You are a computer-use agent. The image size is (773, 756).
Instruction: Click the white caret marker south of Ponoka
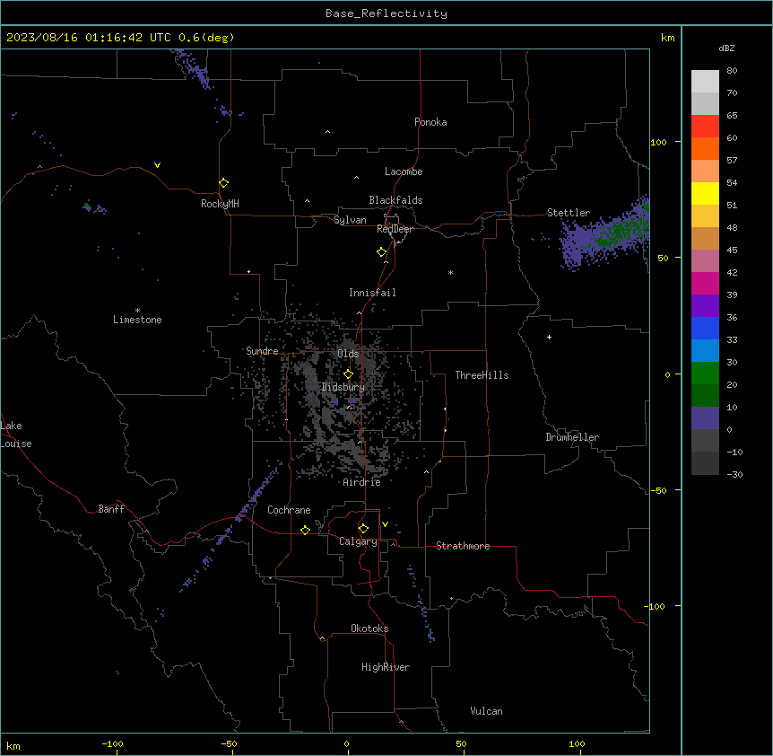328,132
